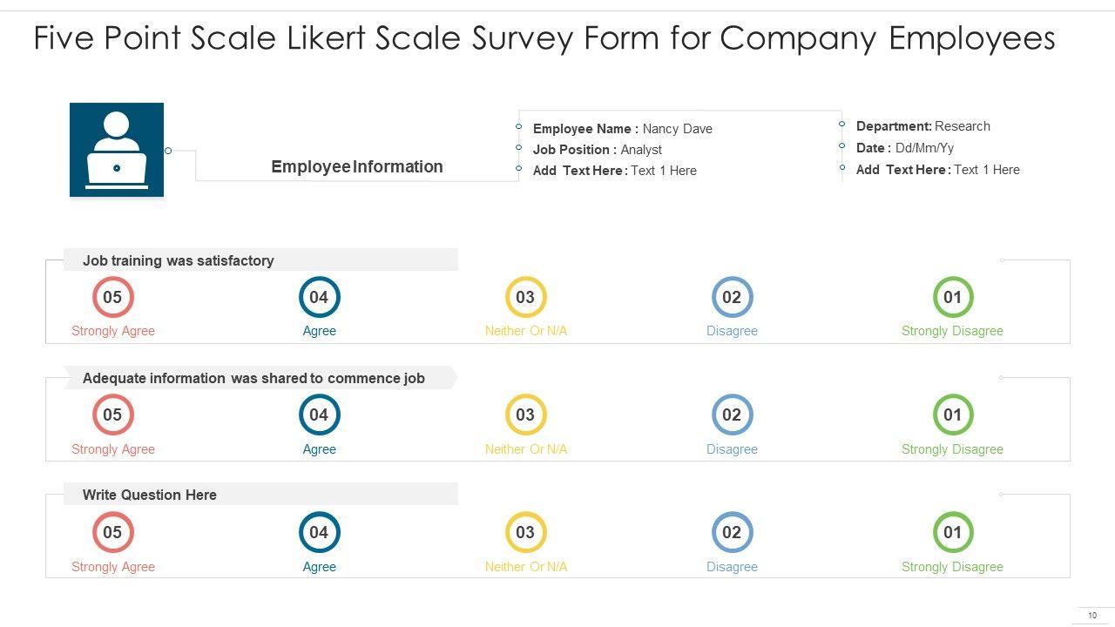Pick 03 Neither for adequate information question
Screen dimensions: 1115x627
pyautogui.click(x=525, y=415)
